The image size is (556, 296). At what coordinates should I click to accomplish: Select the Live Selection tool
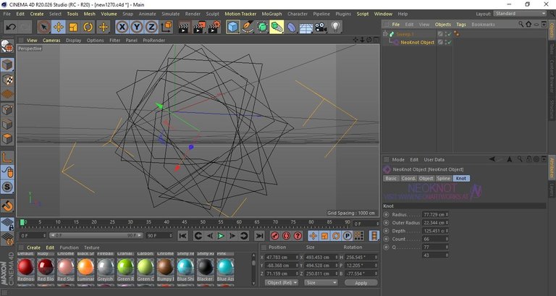point(44,27)
